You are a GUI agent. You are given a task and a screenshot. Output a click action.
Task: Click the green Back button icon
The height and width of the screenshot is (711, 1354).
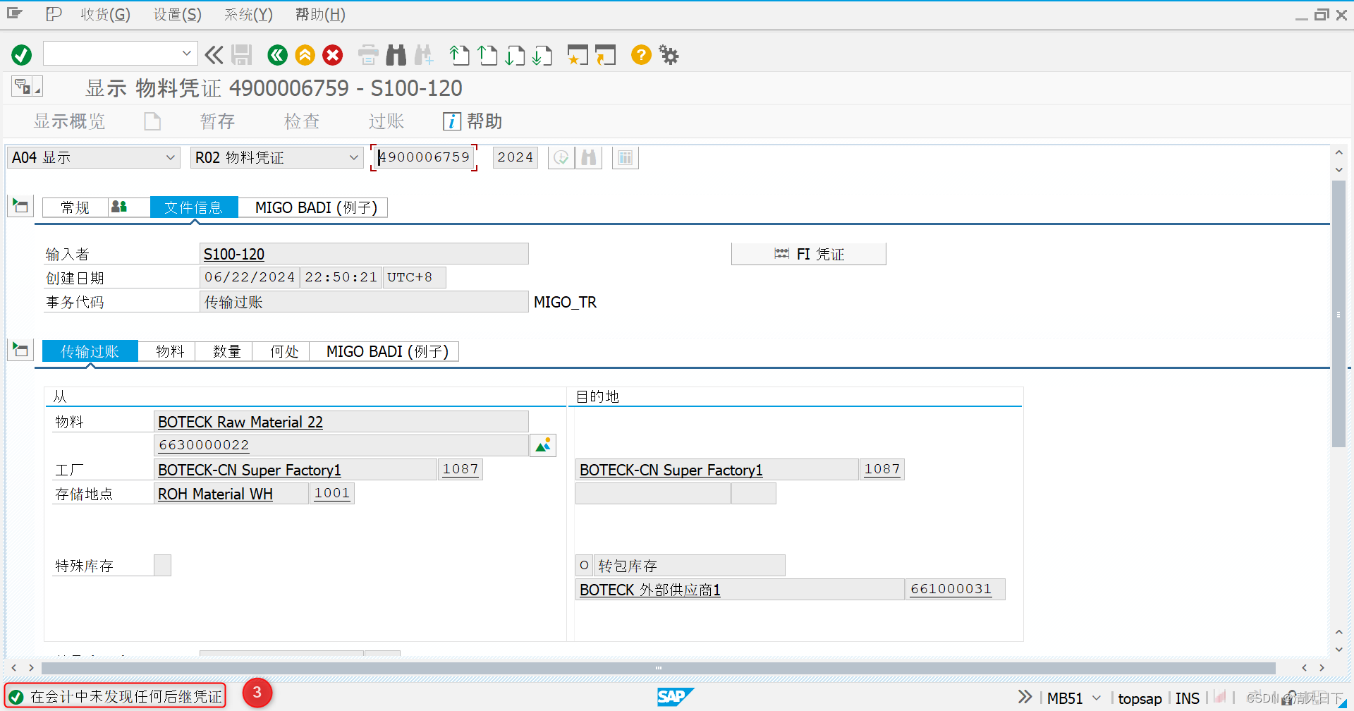tap(277, 55)
